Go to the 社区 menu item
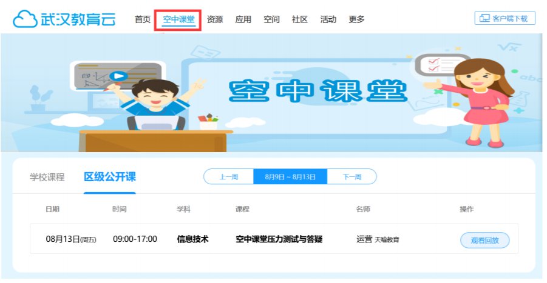Viewport: 547px width, 283px height. click(300, 19)
